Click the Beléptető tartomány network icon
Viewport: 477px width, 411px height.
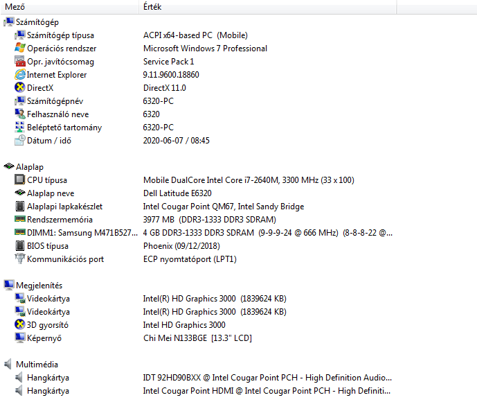[20, 127]
